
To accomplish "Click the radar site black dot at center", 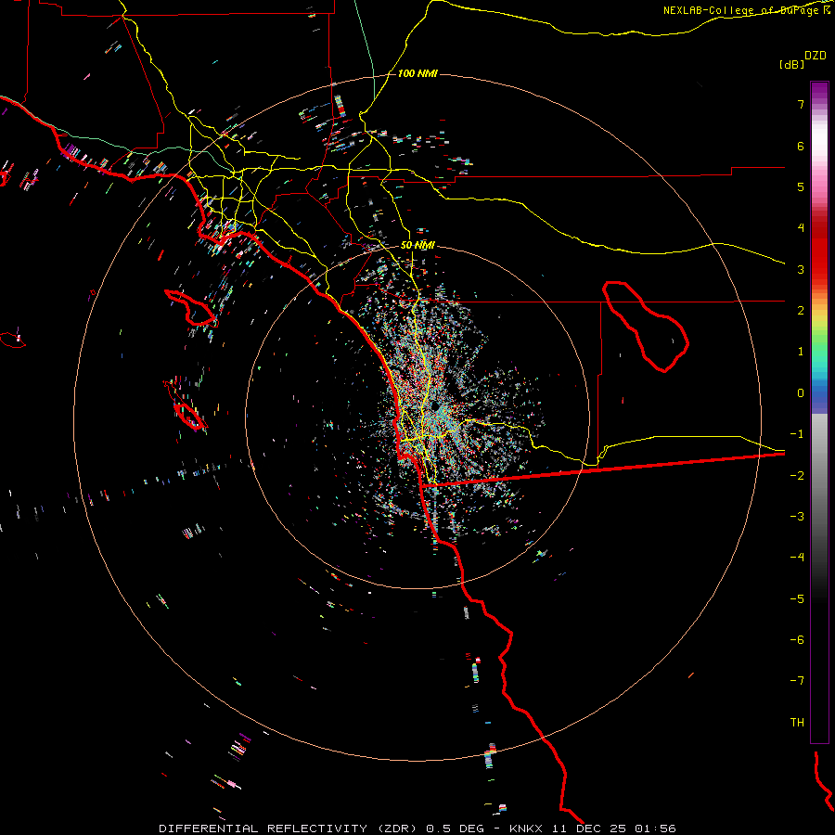I will pos(435,406).
